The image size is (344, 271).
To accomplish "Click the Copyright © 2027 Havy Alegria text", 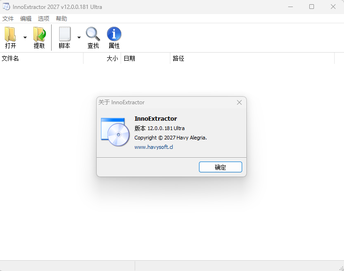I will click(170, 138).
